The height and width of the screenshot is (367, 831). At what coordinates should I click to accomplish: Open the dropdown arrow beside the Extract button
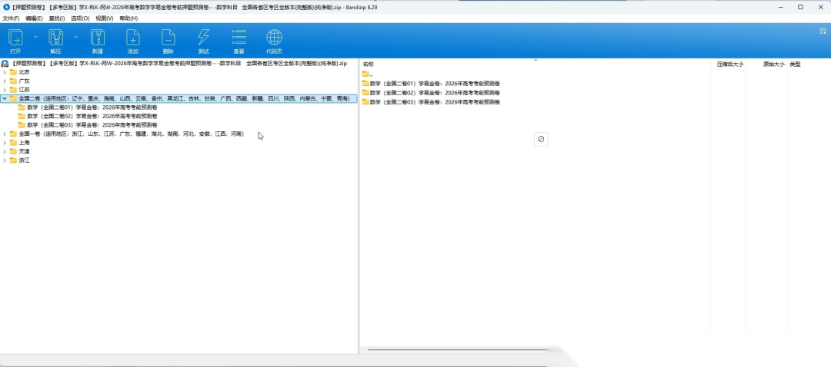coord(75,37)
